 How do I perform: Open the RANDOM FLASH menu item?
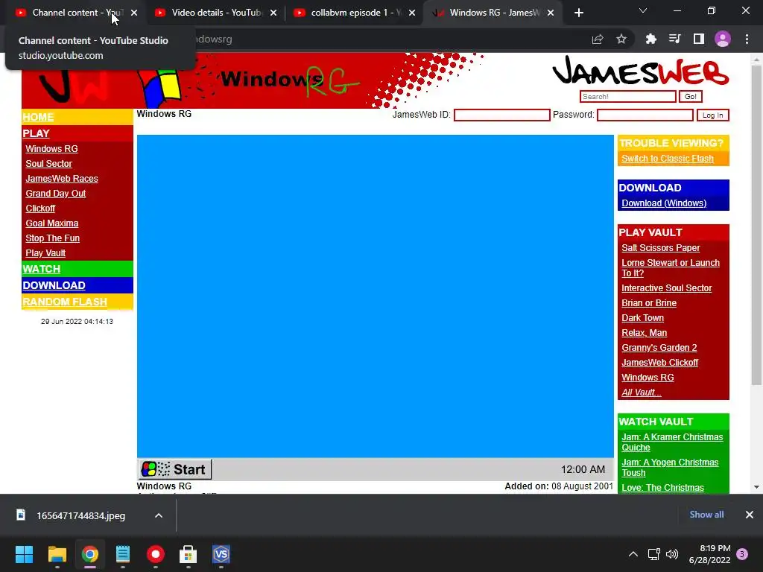65,302
